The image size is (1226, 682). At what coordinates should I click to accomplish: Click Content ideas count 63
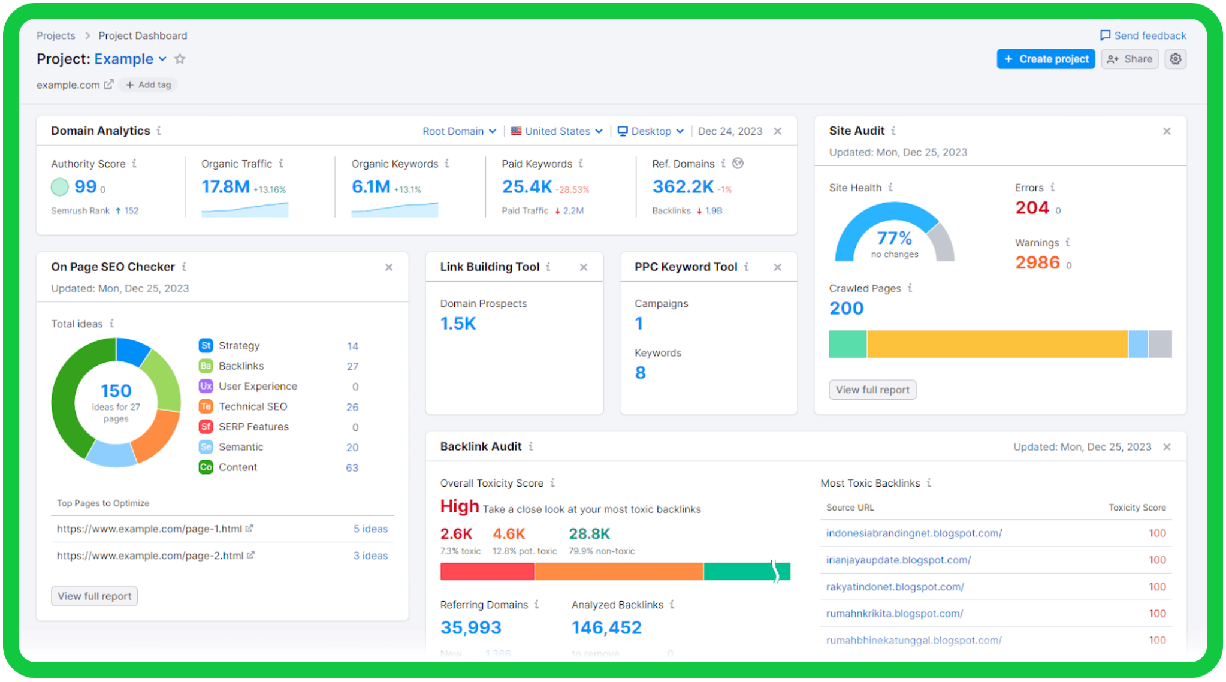point(352,467)
